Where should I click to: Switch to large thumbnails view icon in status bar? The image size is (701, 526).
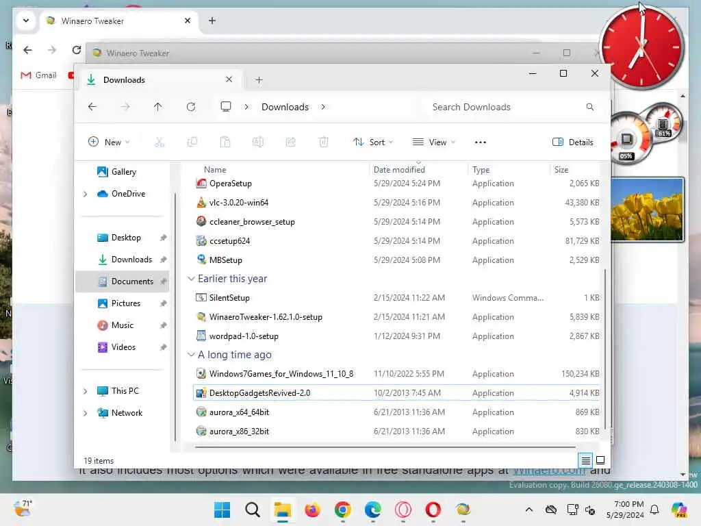600,460
